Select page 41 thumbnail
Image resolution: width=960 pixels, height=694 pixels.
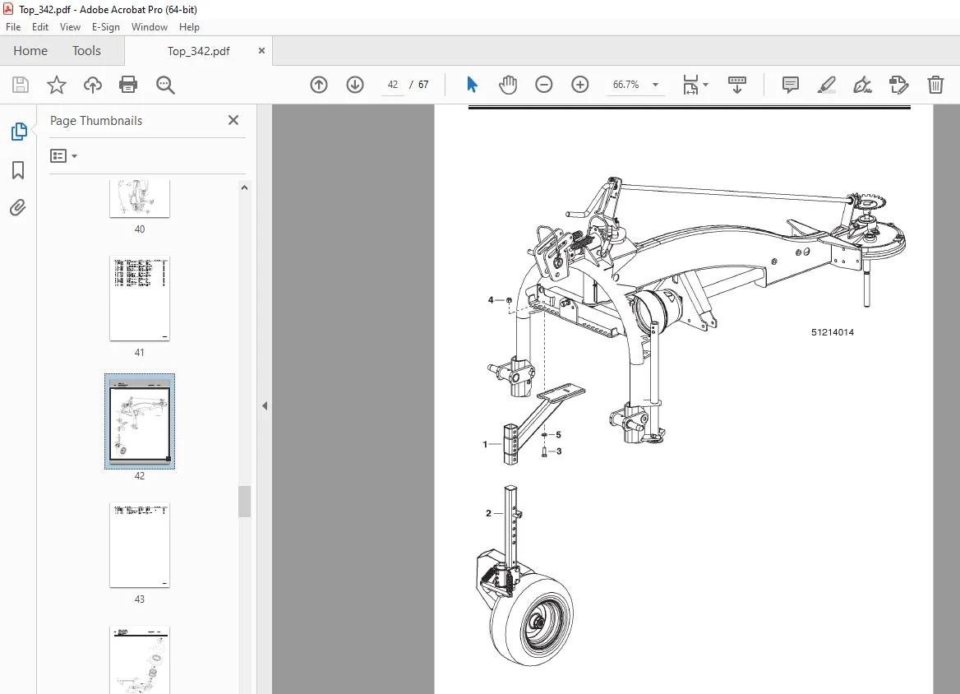pyautogui.click(x=140, y=298)
